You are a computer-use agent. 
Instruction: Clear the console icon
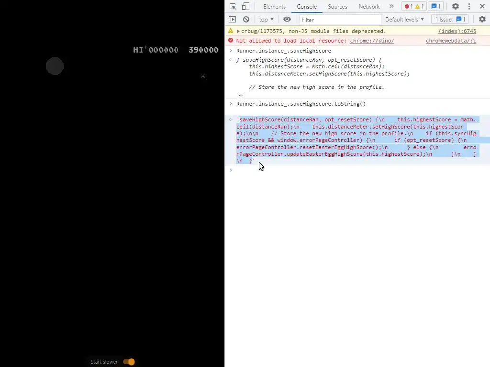point(246,19)
